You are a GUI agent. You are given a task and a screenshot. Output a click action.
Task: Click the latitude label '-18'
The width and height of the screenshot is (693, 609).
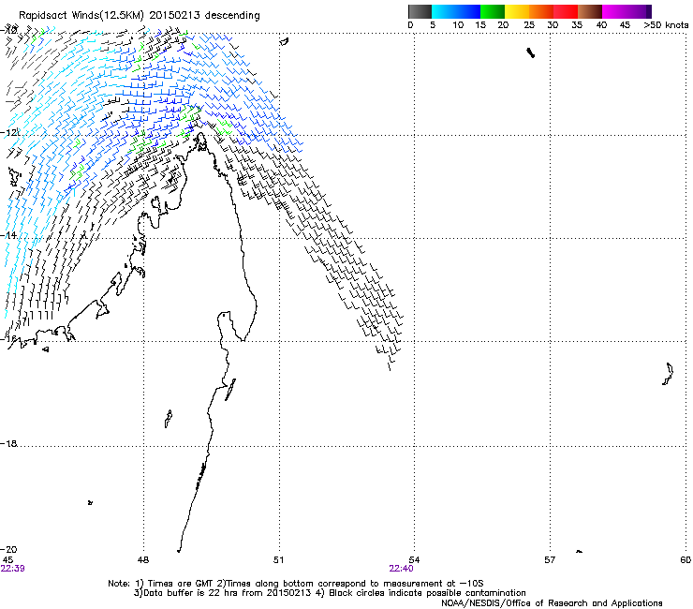coord(8,443)
